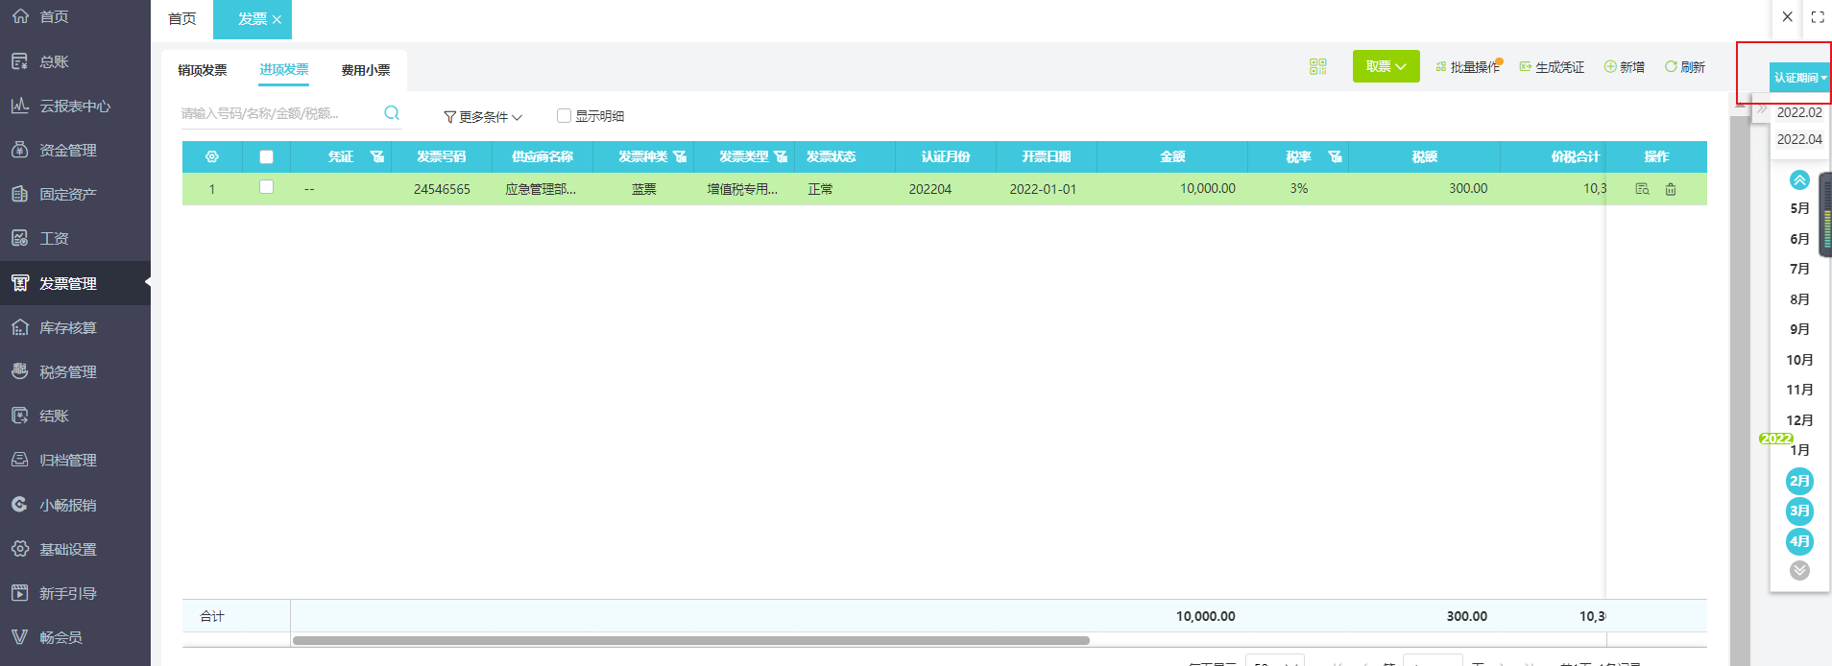The height and width of the screenshot is (666, 1832).
Task: Open the 取票 dropdown button
Action: [1386, 66]
